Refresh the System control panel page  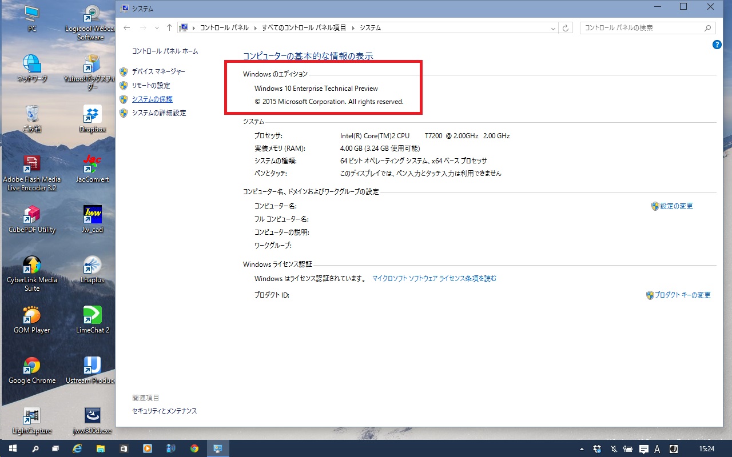tap(566, 27)
